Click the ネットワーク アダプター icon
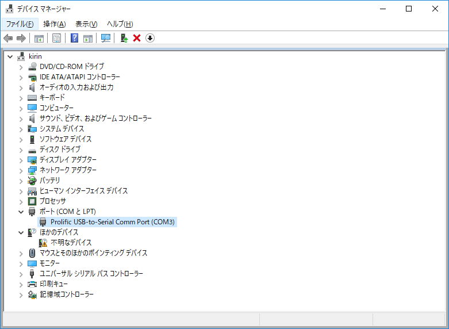Image resolution: width=449 pixels, height=329 pixels. [32, 170]
